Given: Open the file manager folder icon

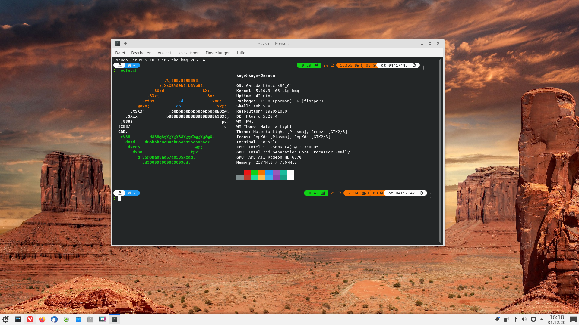Looking at the screenshot, I should click(x=90, y=319).
